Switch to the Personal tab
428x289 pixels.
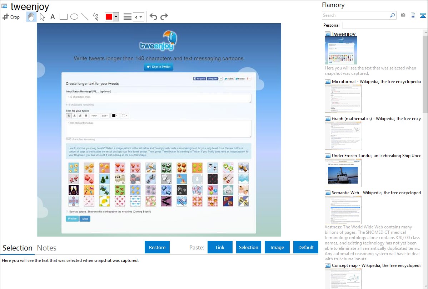tap(332, 25)
